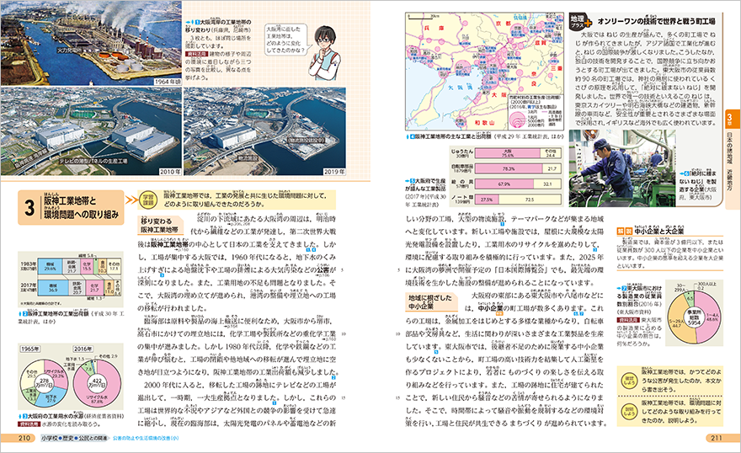The height and width of the screenshot is (453, 741).
Task: Click the 大阪湾 label on the map
Action: point(461,88)
